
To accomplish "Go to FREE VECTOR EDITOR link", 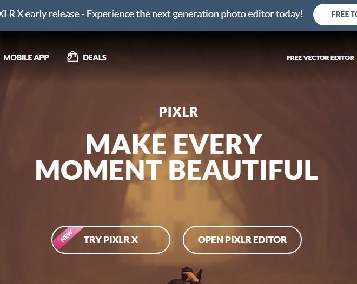I will tap(320, 58).
